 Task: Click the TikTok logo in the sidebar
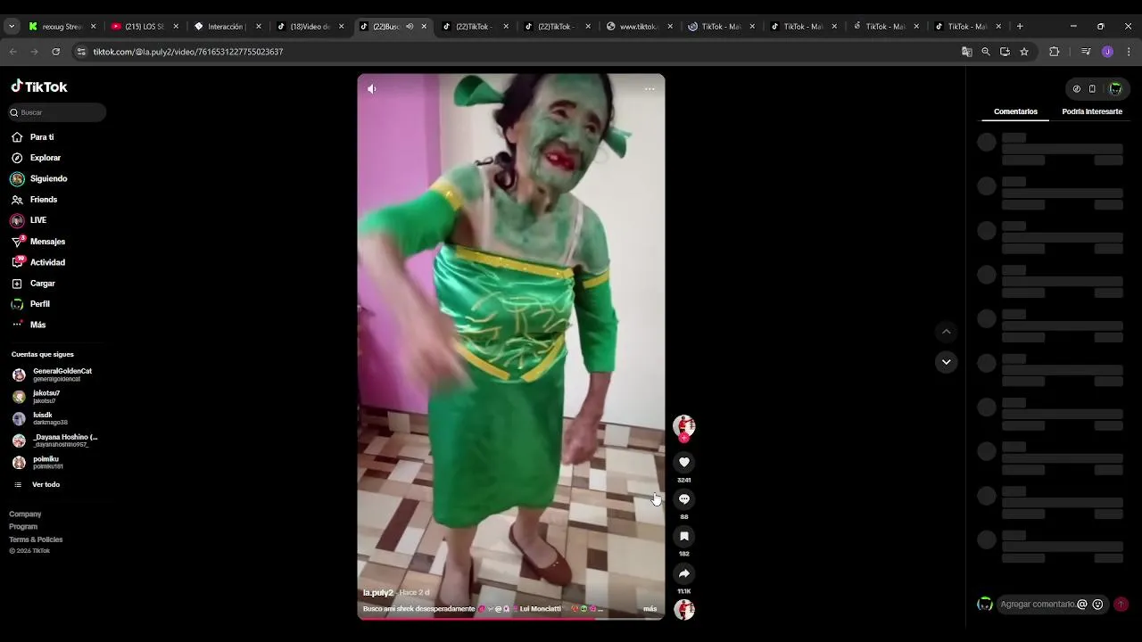coord(39,86)
